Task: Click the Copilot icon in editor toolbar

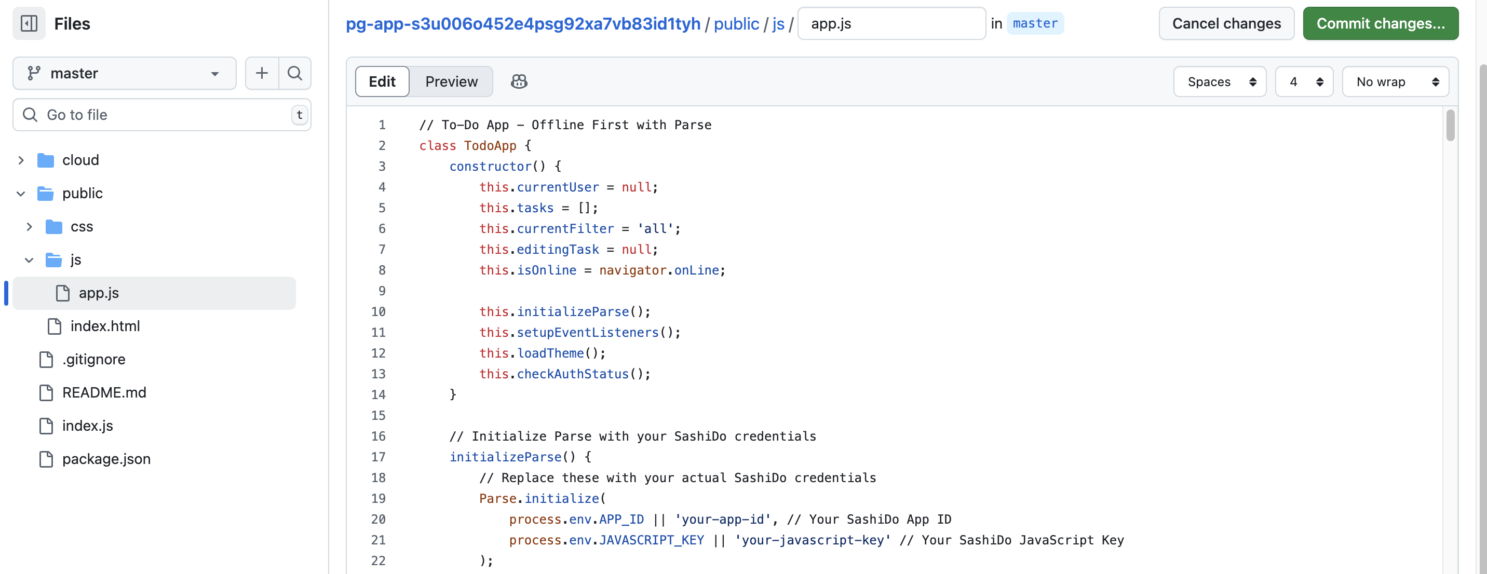Action: [519, 81]
